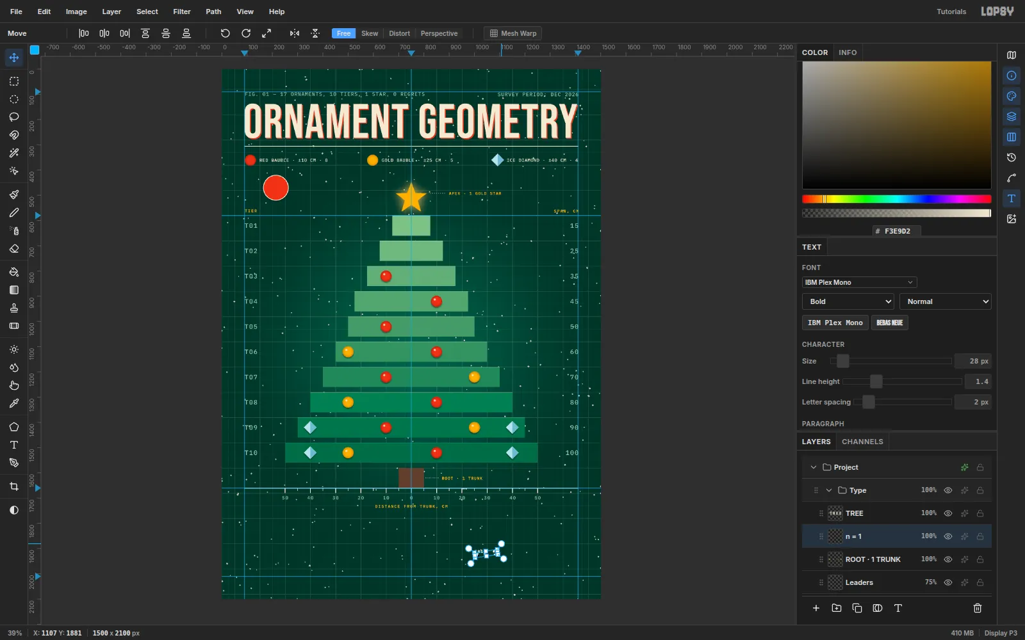Click the flip vertical icon
Viewport: 1025px width, 640px height.
[x=315, y=33]
